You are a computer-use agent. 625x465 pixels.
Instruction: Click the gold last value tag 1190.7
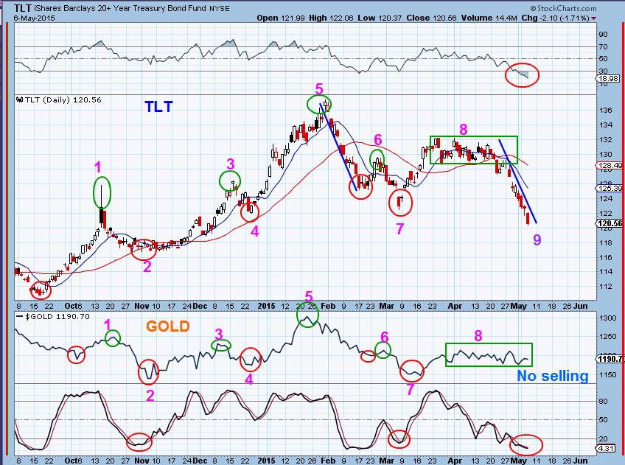(610, 359)
